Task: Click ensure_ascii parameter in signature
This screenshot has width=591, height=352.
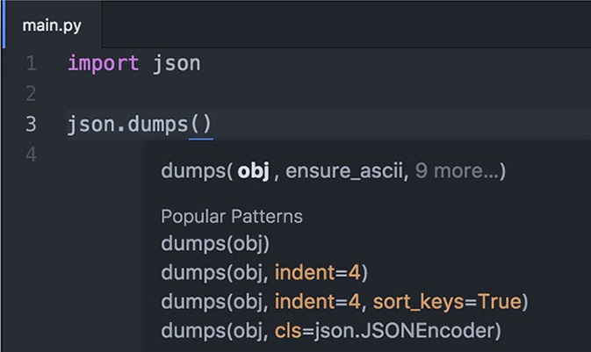Action: pyautogui.click(x=344, y=170)
